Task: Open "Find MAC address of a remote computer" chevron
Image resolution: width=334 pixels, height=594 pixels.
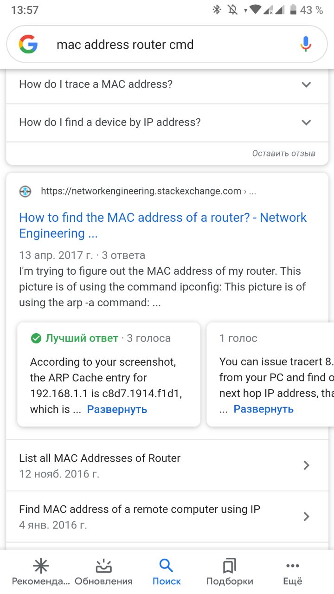Action: 306,517
